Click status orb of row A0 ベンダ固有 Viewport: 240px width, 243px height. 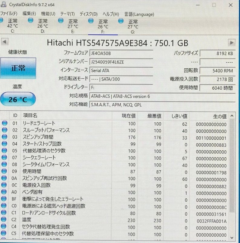4,192
